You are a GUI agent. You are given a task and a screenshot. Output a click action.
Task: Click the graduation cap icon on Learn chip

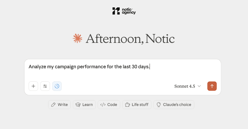(x=78, y=105)
